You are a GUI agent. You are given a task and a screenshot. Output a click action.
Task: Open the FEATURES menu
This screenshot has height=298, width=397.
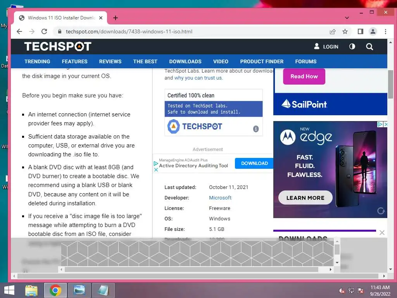coord(74,61)
